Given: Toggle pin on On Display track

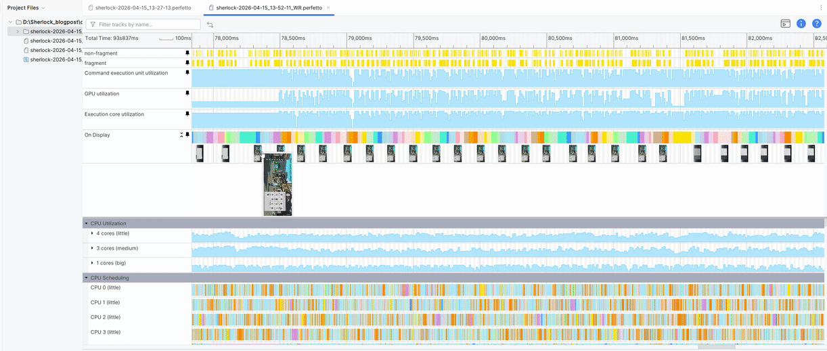Looking at the screenshot, I should [187, 135].
